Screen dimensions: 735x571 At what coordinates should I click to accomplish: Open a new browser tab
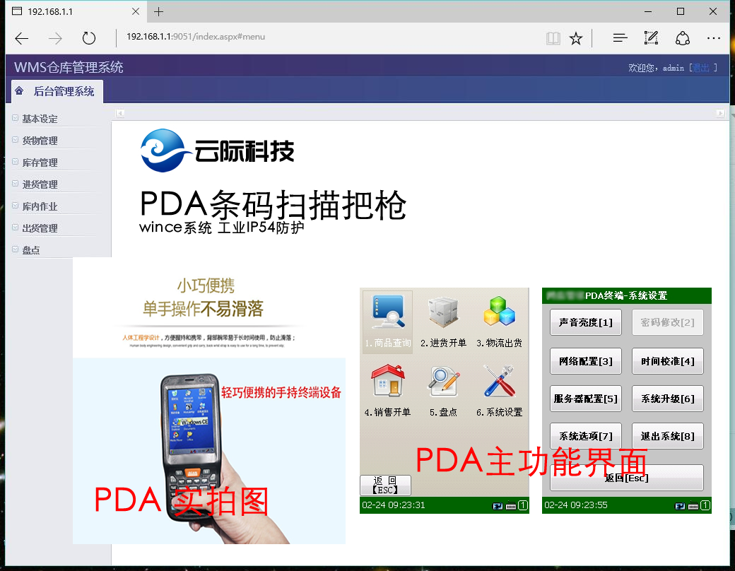point(159,12)
